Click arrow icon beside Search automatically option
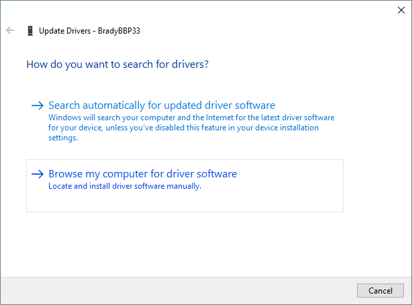Viewport: 412px width, 305px height. (x=38, y=105)
